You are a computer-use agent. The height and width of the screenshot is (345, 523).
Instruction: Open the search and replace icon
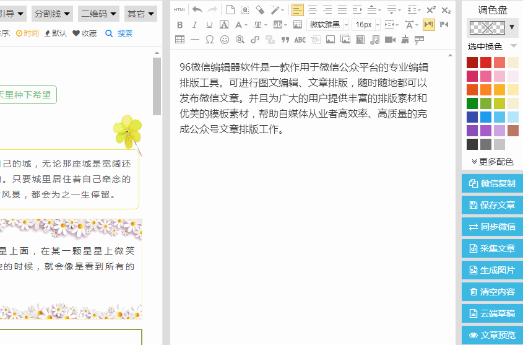240,40
